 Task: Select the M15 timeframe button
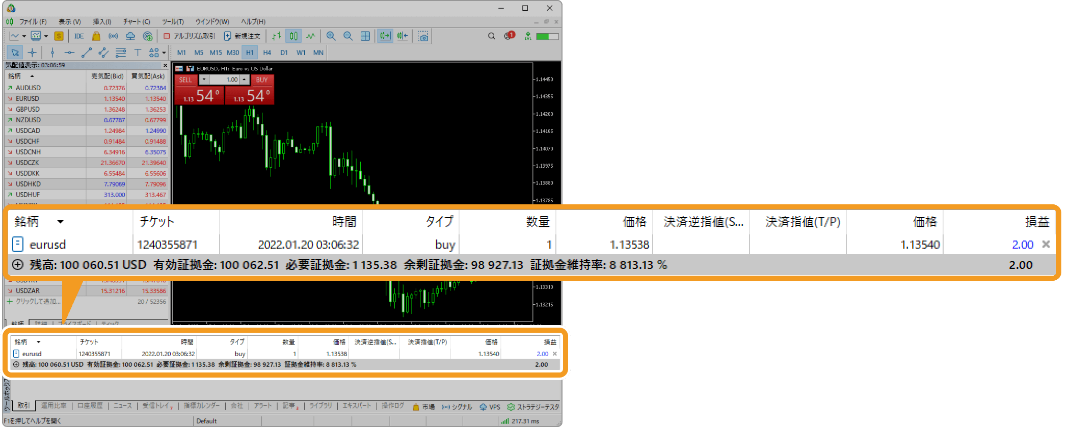click(x=216, y=52)
